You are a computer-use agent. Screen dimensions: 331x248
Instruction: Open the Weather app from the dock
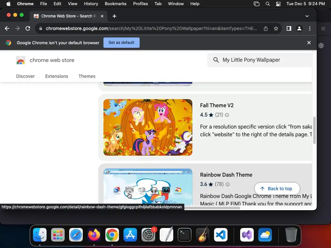[x=265, y=235]
